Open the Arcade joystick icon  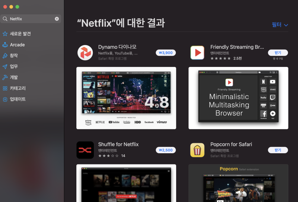click(5, 45)
